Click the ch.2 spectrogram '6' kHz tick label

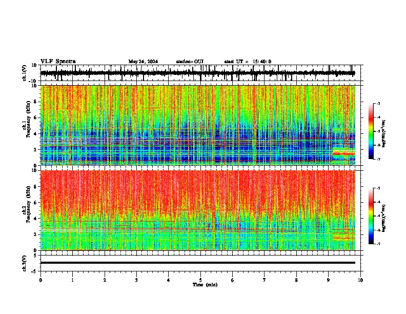click(35, 203)
